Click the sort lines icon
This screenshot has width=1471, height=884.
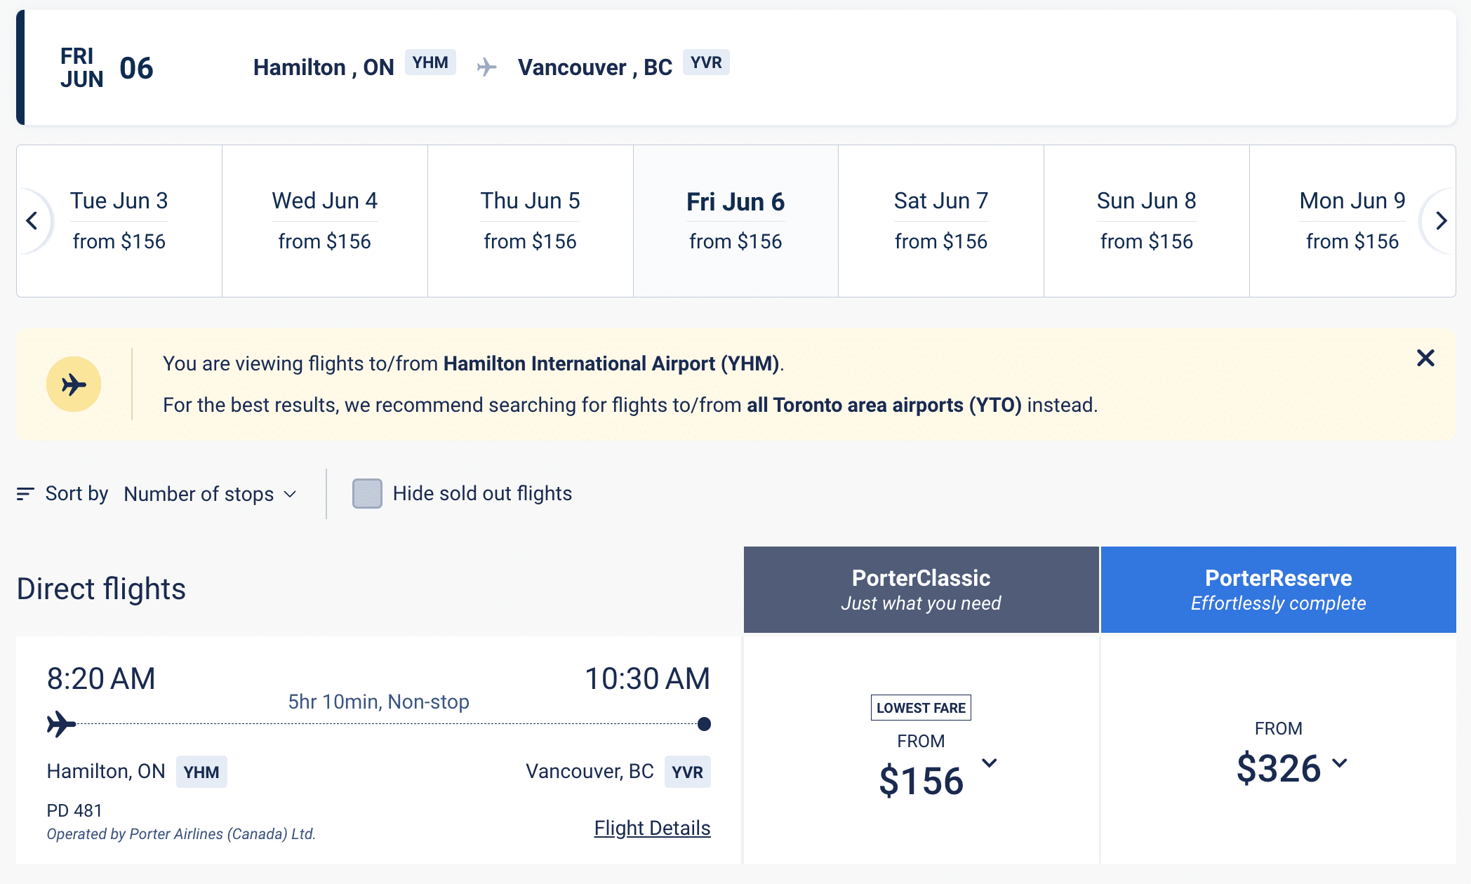(x=25, y=494)
